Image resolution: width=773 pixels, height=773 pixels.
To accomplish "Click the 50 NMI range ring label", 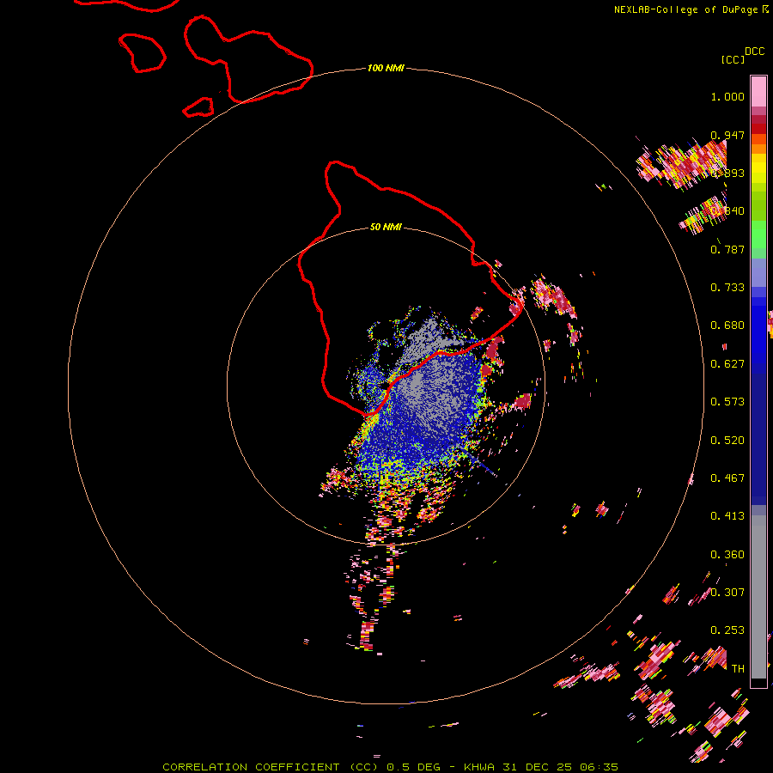I will pos(386,227).
